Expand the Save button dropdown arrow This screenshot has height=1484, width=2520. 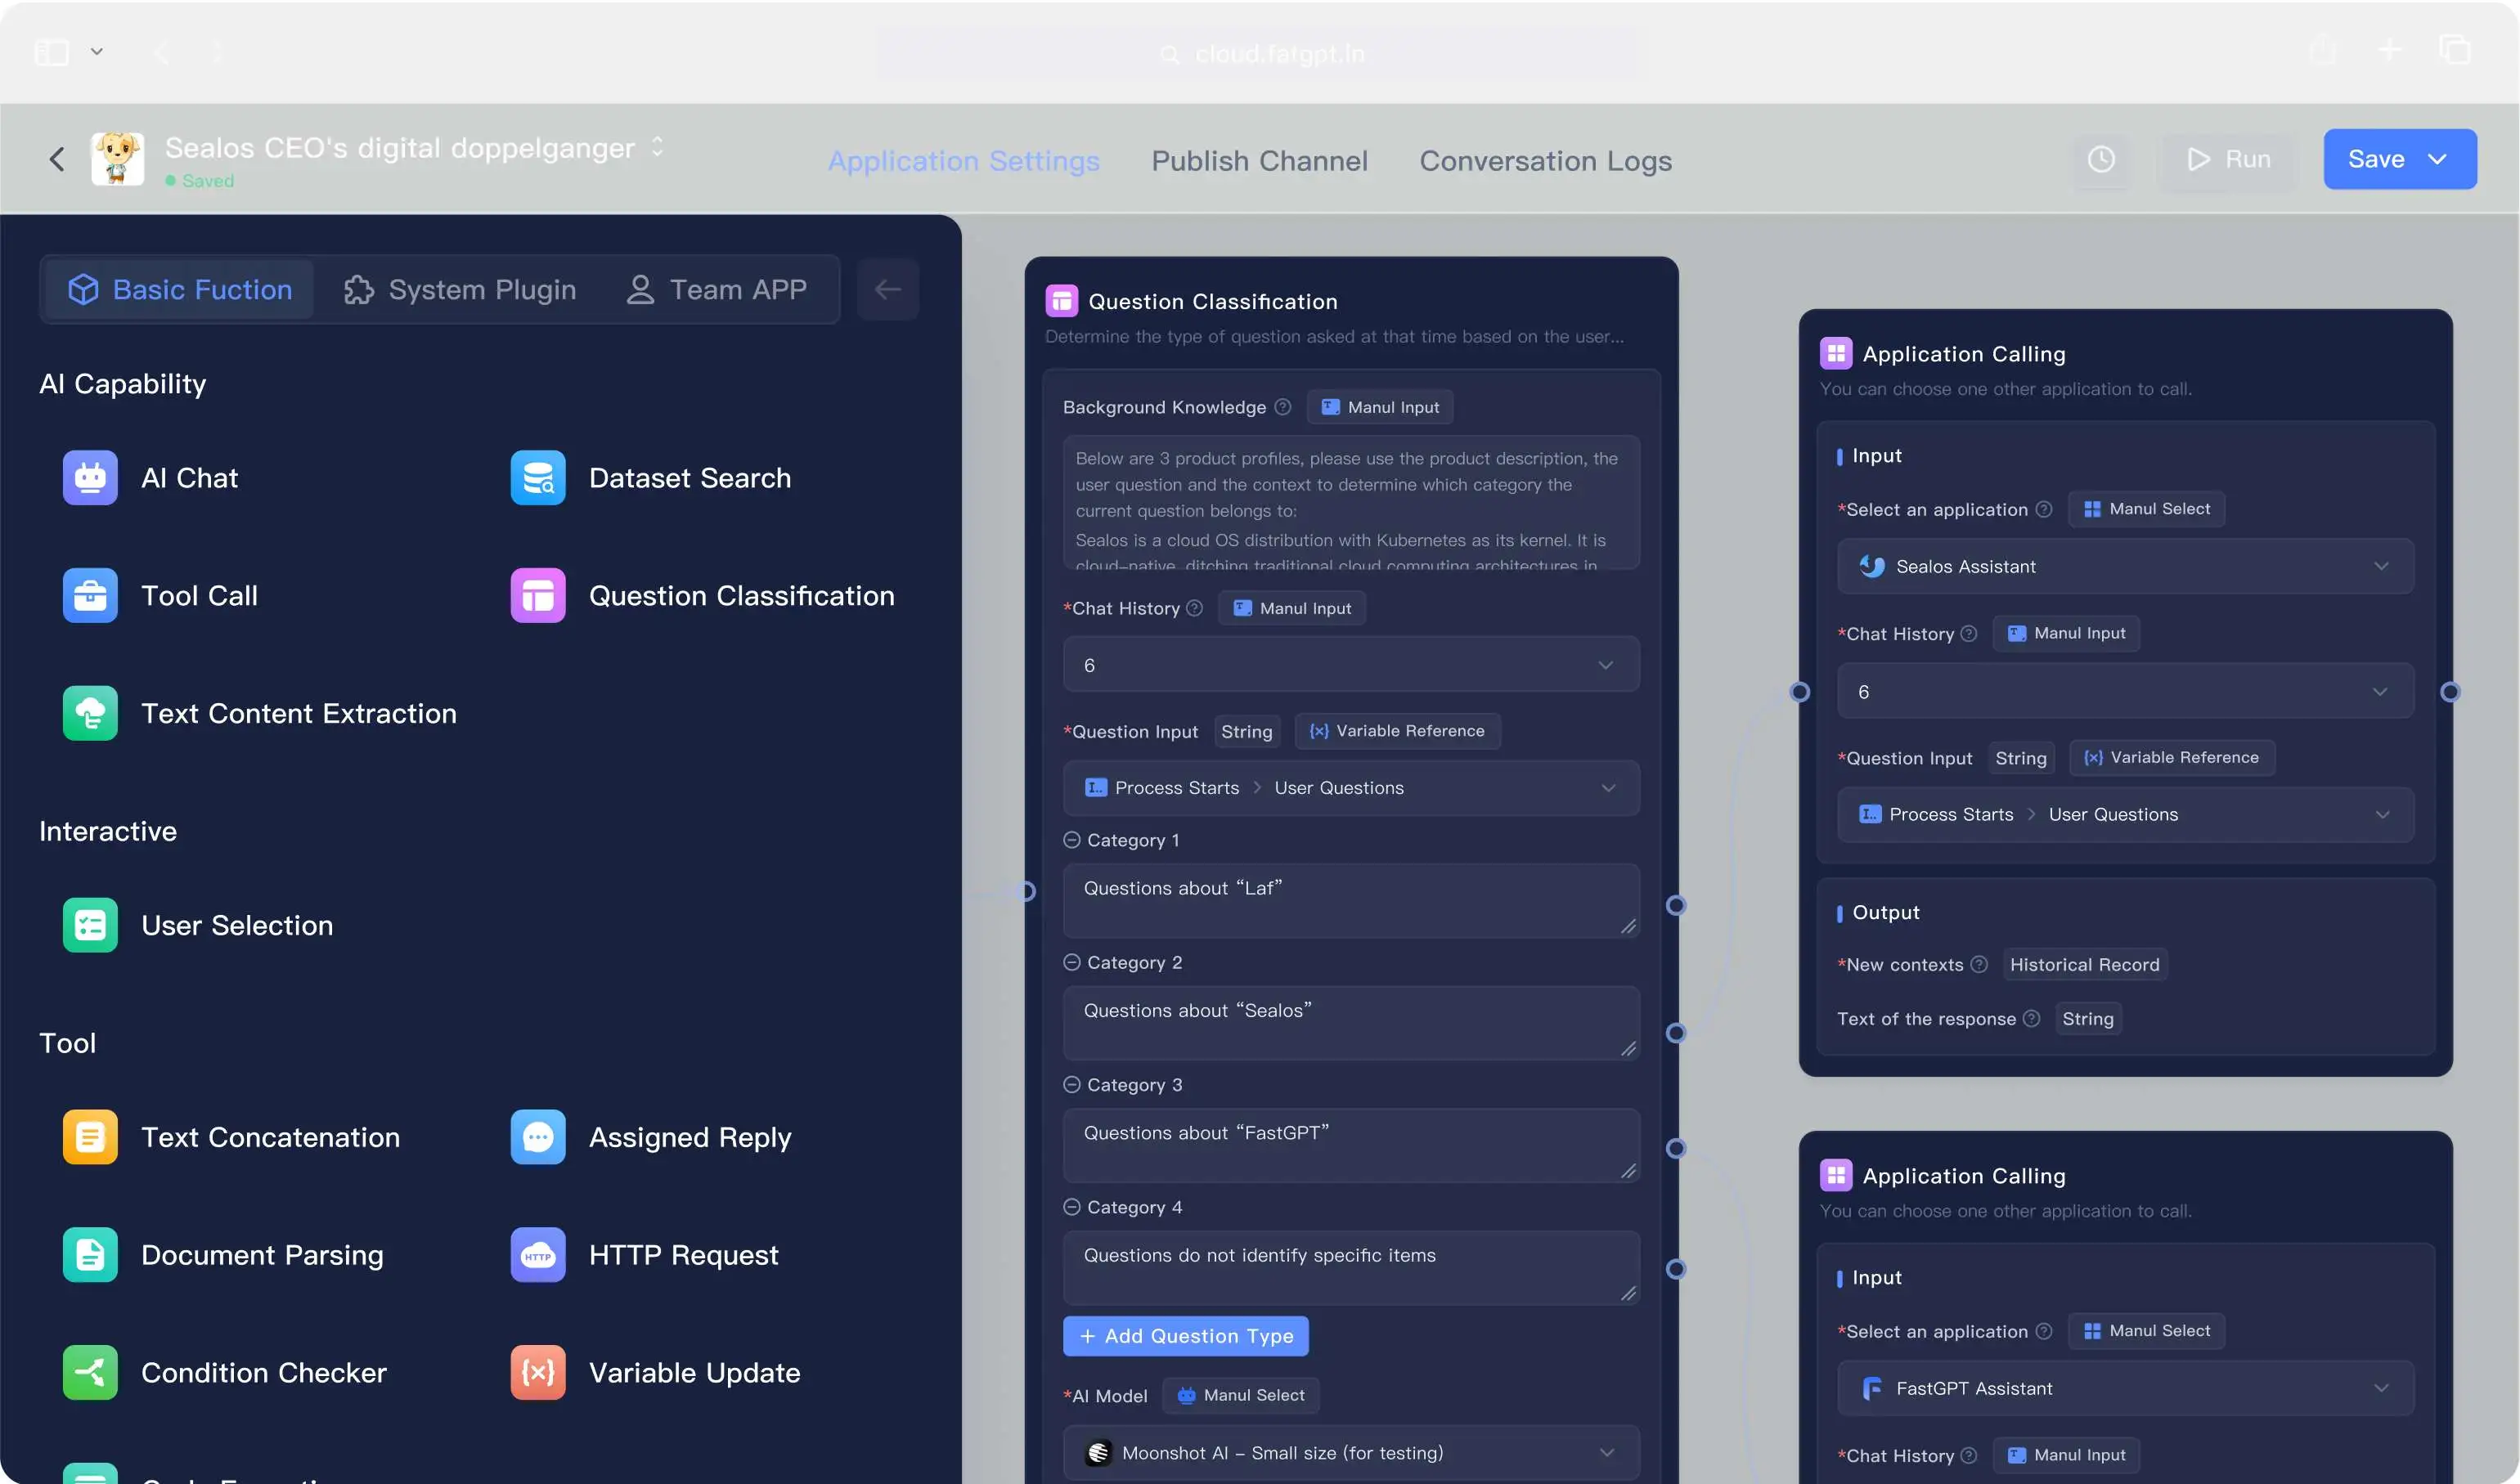2438,159
